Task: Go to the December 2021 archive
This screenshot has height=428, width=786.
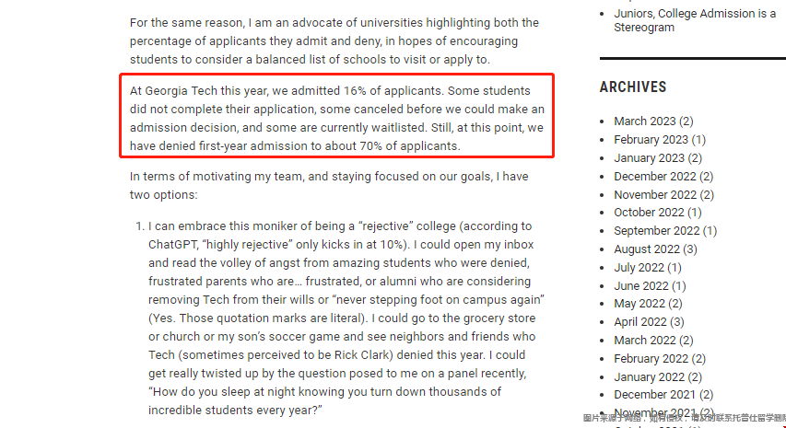Action: point(654,395)
